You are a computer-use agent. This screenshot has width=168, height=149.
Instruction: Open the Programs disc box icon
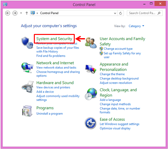pos(27,111)
